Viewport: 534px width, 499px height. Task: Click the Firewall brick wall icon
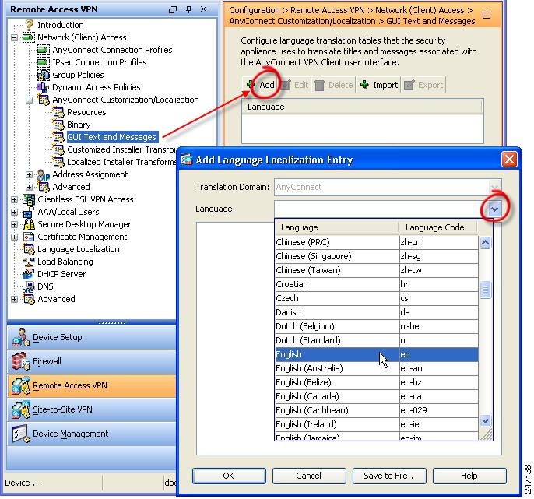tap(20, 361)
